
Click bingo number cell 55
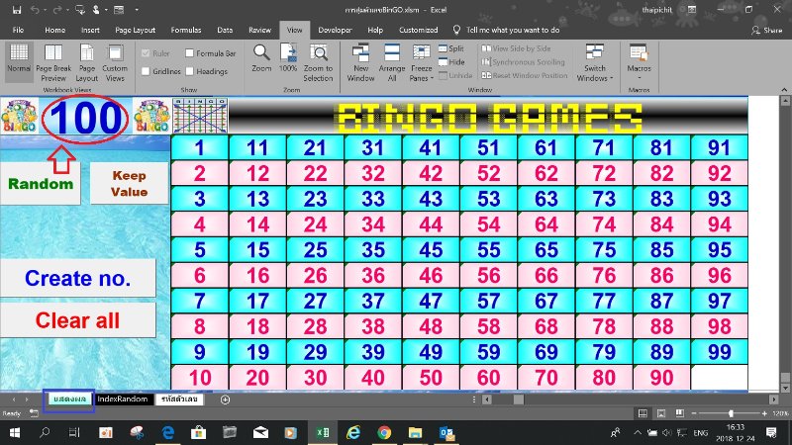click(488, 250)
